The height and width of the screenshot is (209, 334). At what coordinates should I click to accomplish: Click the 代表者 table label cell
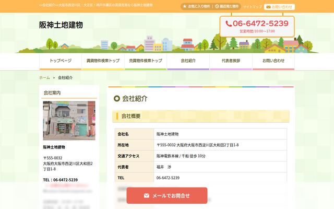pos(134,167)
